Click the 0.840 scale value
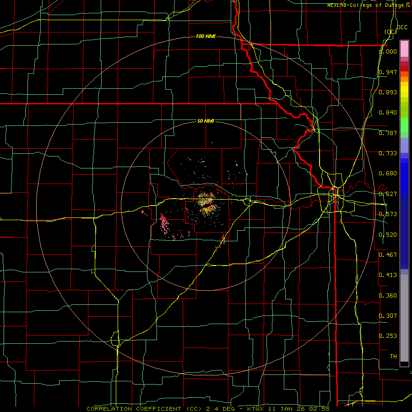The image size is (412, 412). click(388, 113)
